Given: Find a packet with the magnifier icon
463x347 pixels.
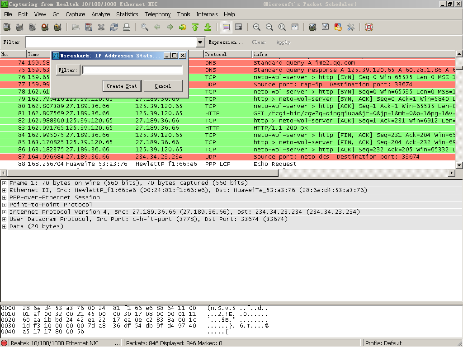Looking at the screenshot, I should click(145, 27).
